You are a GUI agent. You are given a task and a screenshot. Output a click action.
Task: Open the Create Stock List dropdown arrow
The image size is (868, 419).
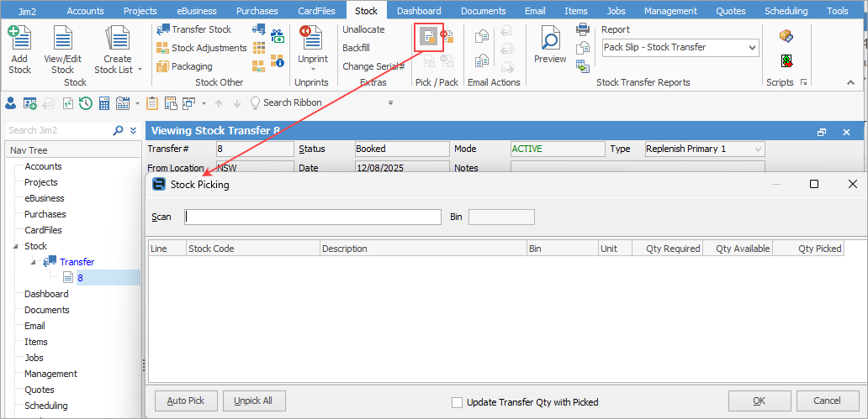[140, 70]
